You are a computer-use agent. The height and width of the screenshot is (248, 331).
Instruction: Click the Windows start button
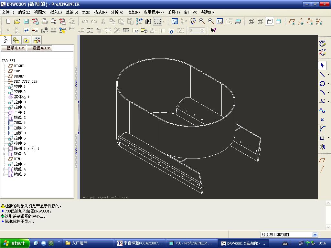tap(15, 243)
